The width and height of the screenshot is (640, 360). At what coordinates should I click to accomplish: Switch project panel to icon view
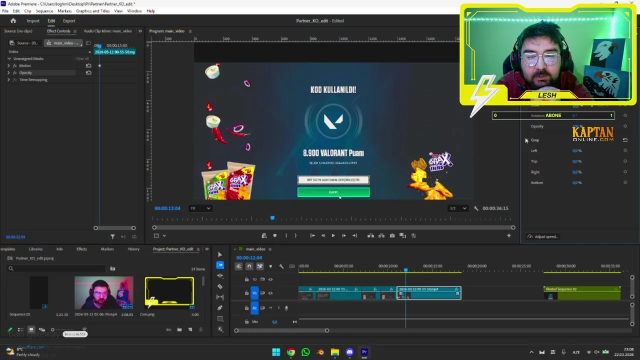tap(31, 329)
